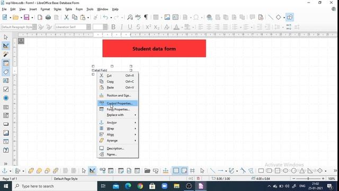Pick the Push Button control tool

[6, 124]
